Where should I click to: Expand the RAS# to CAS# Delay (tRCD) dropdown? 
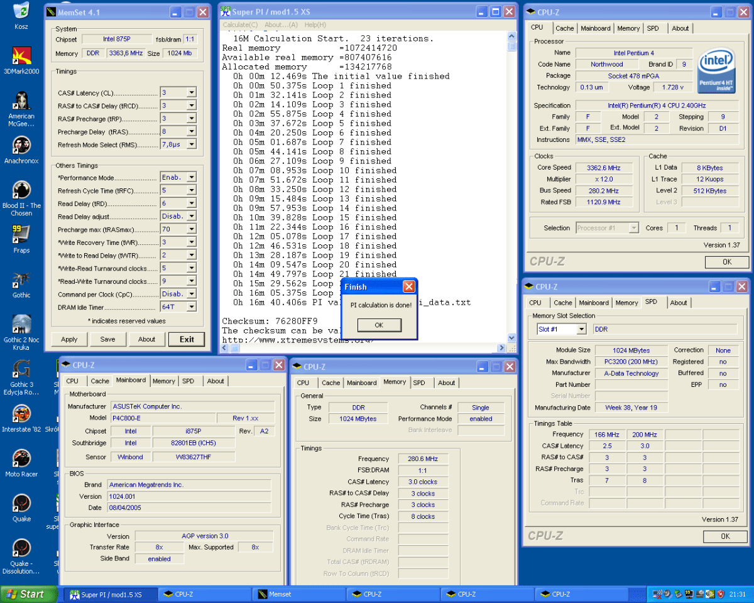tap(191, 106)
